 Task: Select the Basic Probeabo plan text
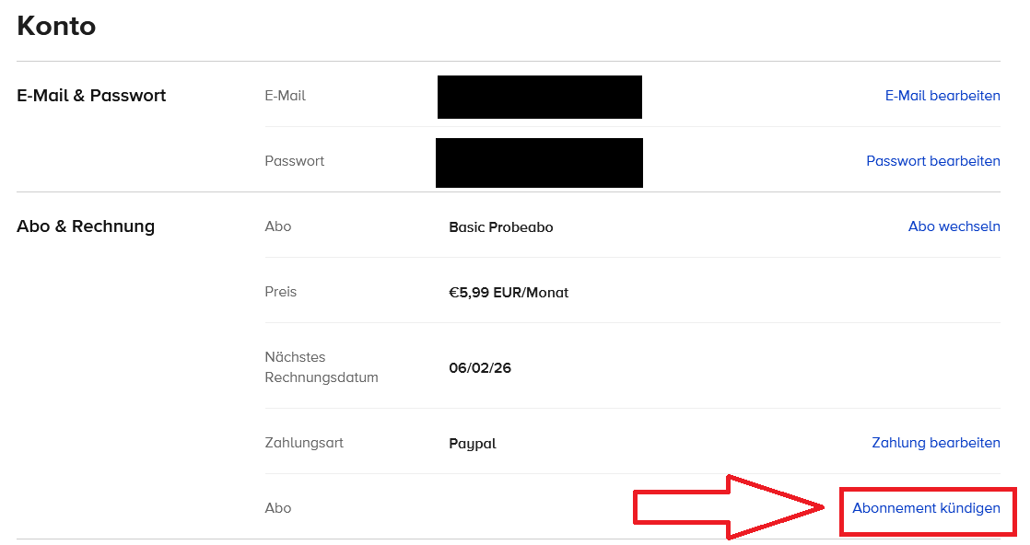tap(500, 227)
